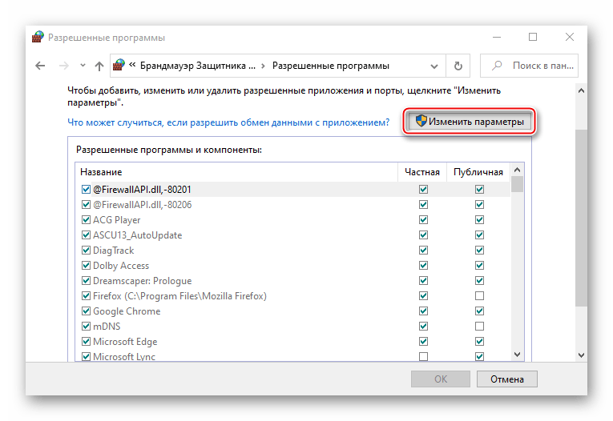Click the search magnifier icon
Image resolution: width=613 pixels, height=421 pixels.
(497, 66)
